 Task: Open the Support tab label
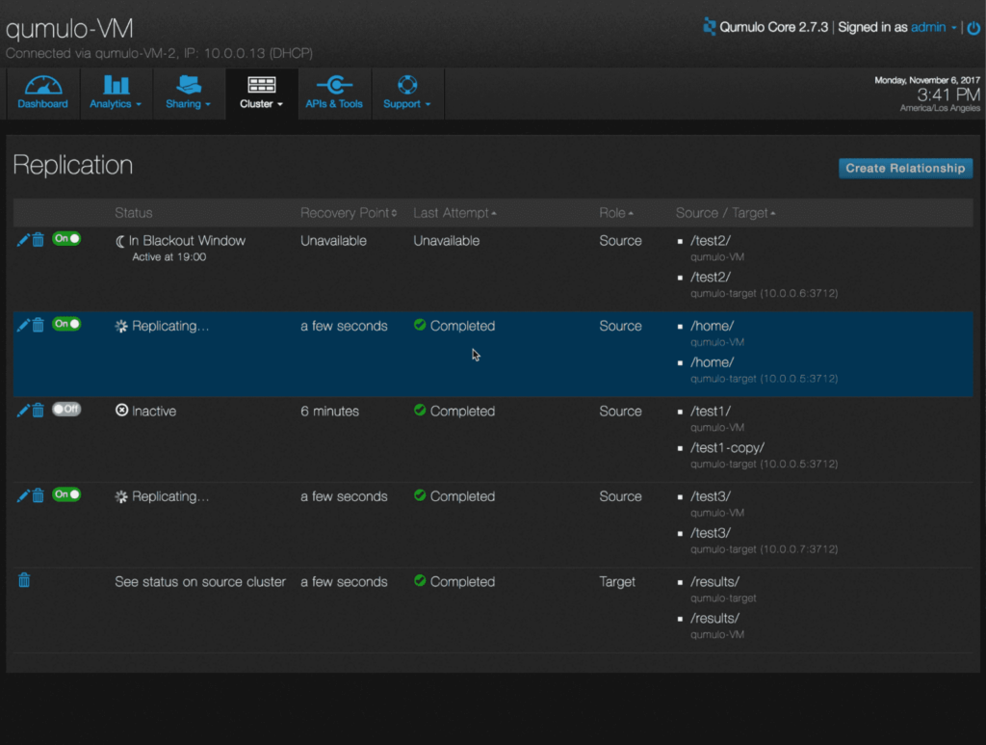click(402, 104)
